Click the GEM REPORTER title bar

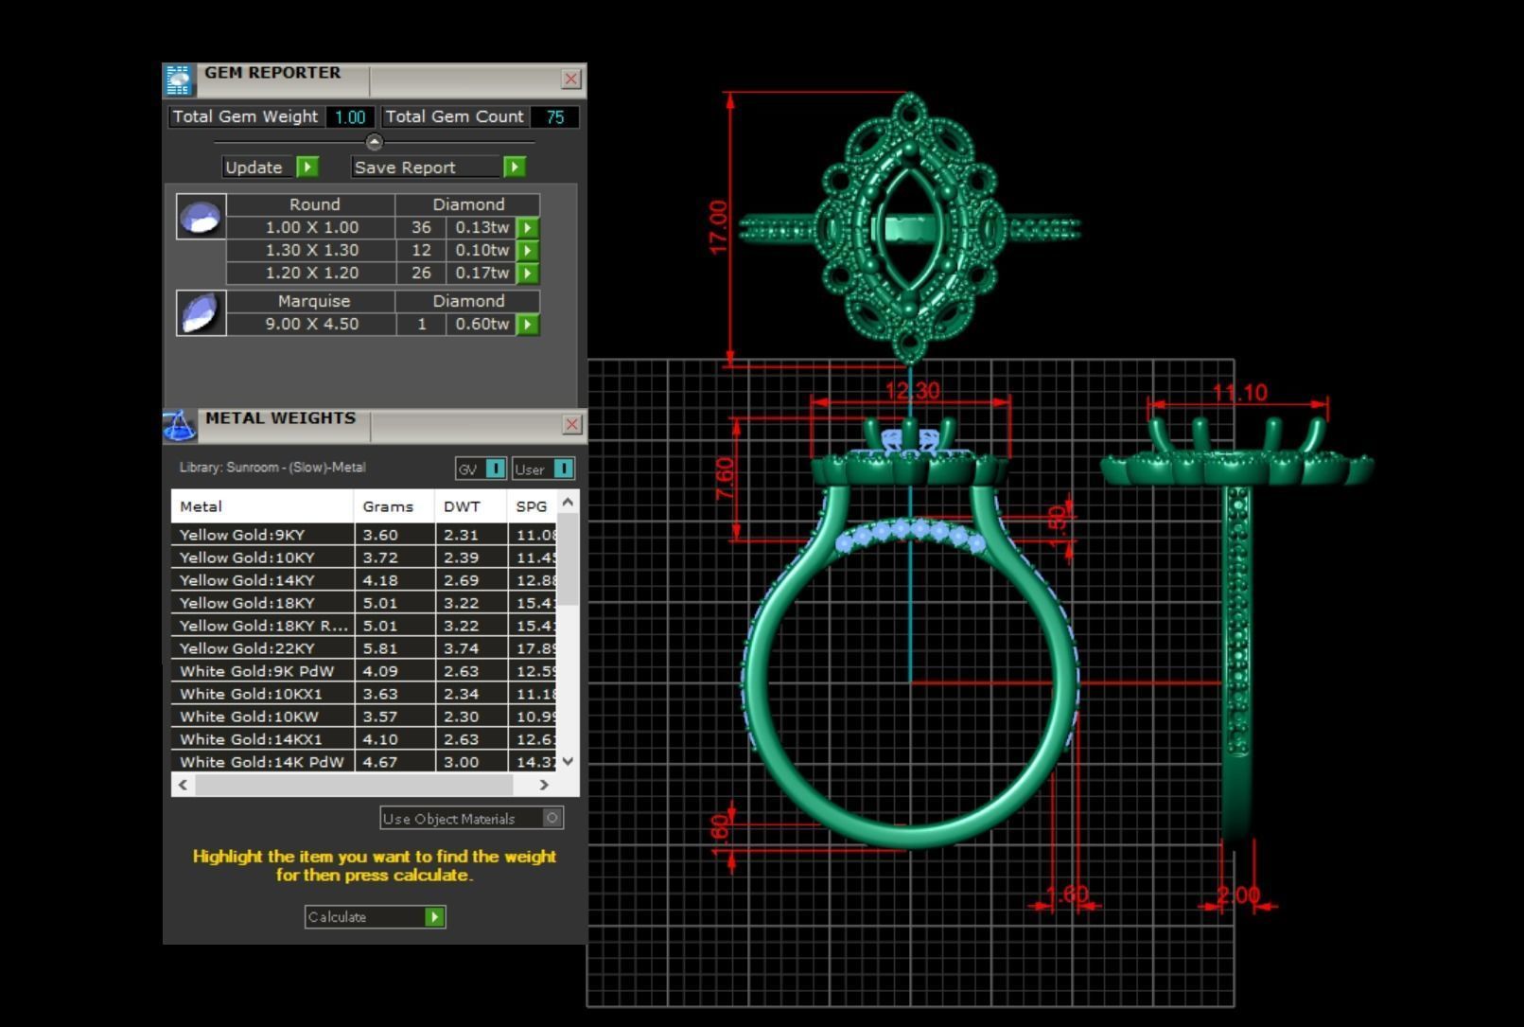click(x=272, y=72)
